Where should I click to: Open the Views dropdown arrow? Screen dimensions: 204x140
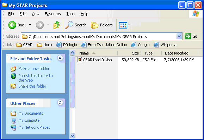[x=129, y=25]
